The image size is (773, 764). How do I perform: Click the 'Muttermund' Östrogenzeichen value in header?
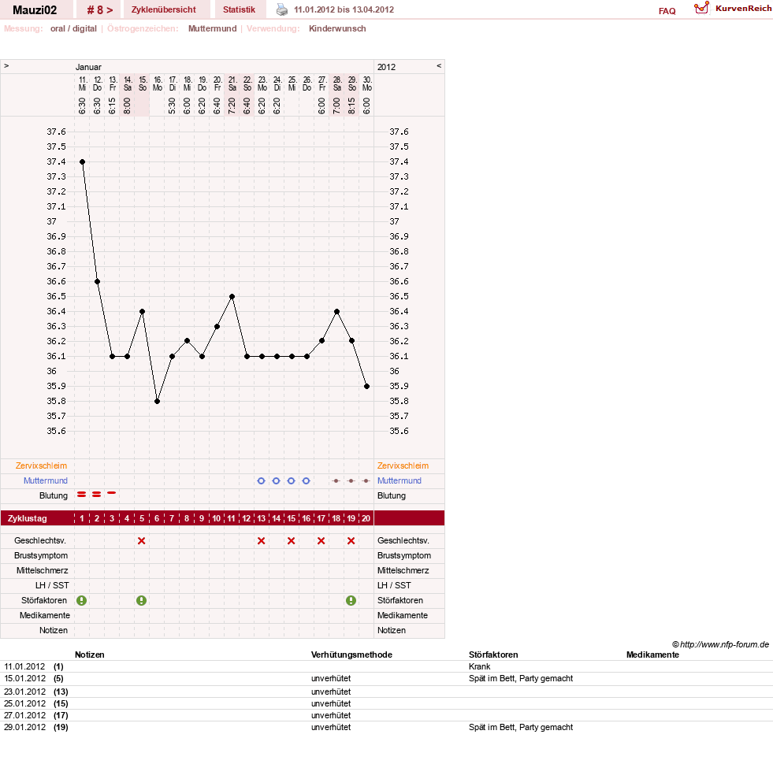click(213, 28)
